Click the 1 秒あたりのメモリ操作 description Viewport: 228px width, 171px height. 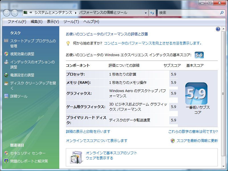(x=128, y=82)
